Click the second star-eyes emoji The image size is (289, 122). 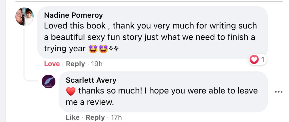pyautogui.click(x=103, y=49)
